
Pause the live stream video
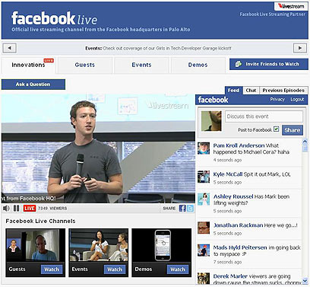click(x=17, y=209)
